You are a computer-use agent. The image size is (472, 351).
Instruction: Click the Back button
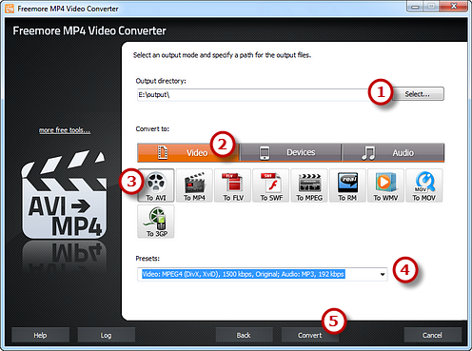point(244,335)
